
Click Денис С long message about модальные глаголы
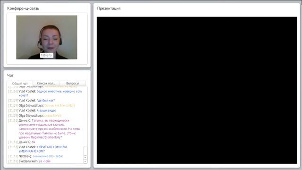50,129
